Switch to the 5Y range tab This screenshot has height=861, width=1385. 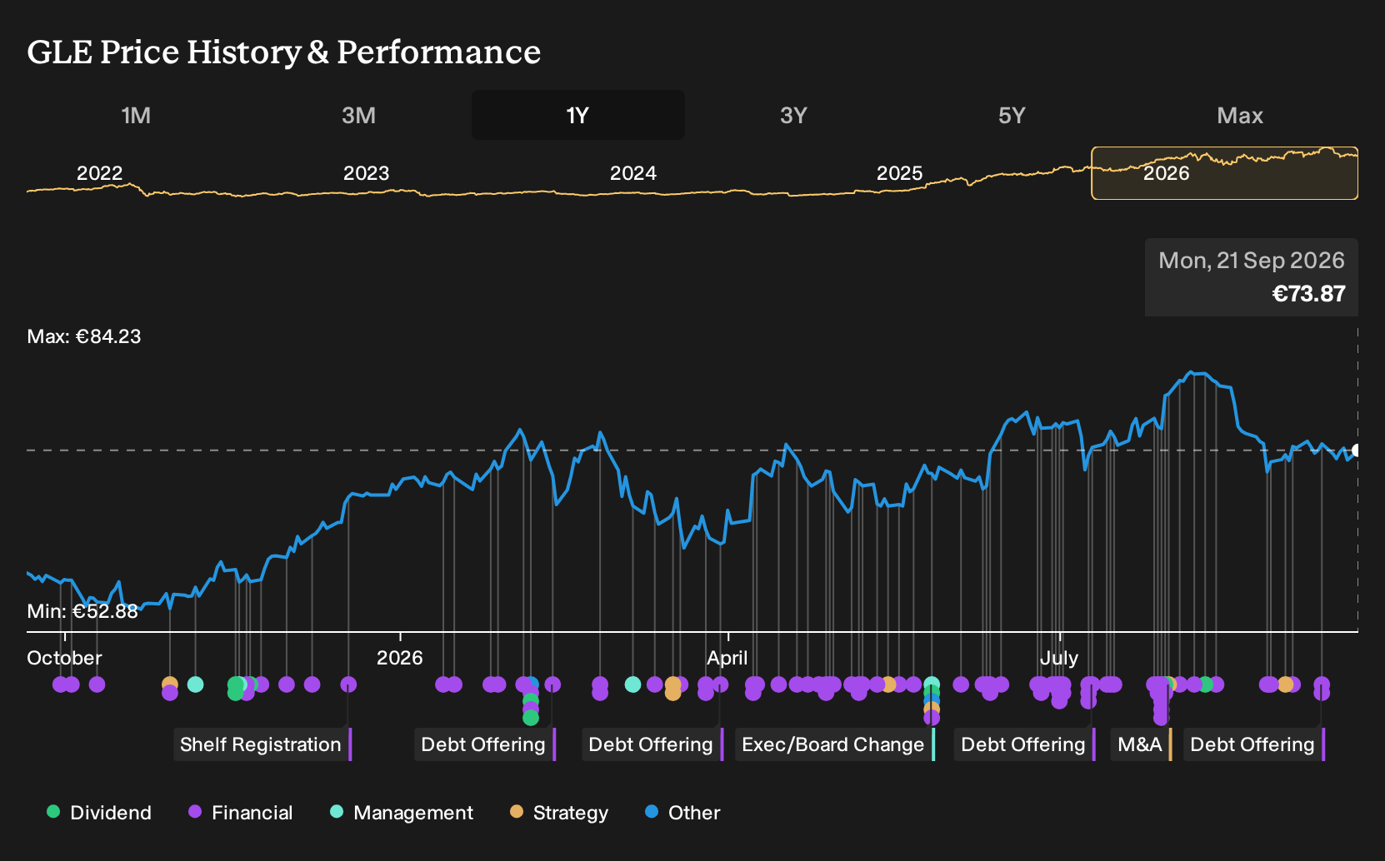click(1012, 115)
